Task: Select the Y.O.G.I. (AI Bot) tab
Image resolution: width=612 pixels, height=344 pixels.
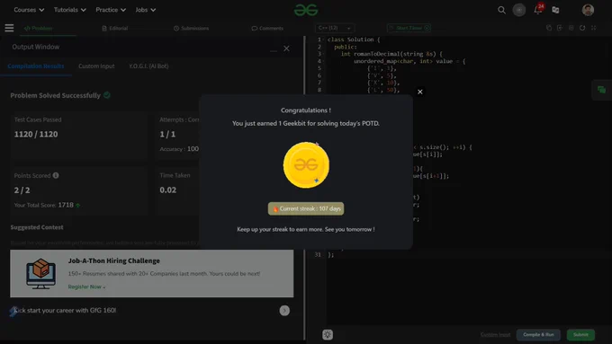Action: tap(148, 66)
